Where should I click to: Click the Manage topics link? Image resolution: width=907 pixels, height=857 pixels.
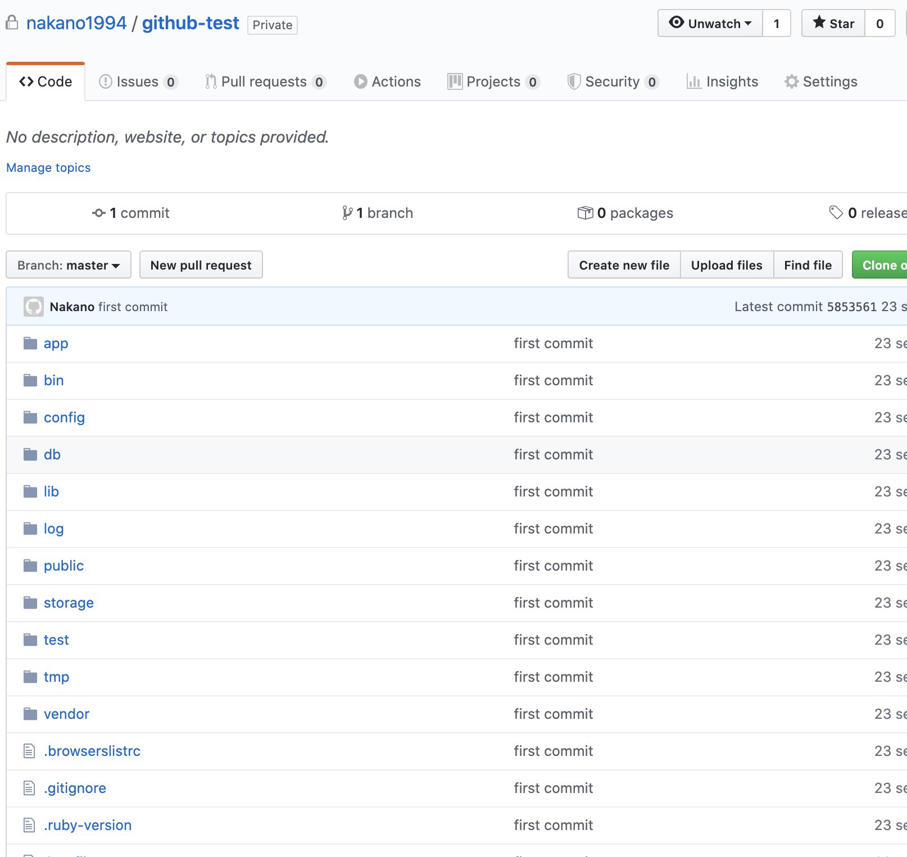tap(48, 167)
